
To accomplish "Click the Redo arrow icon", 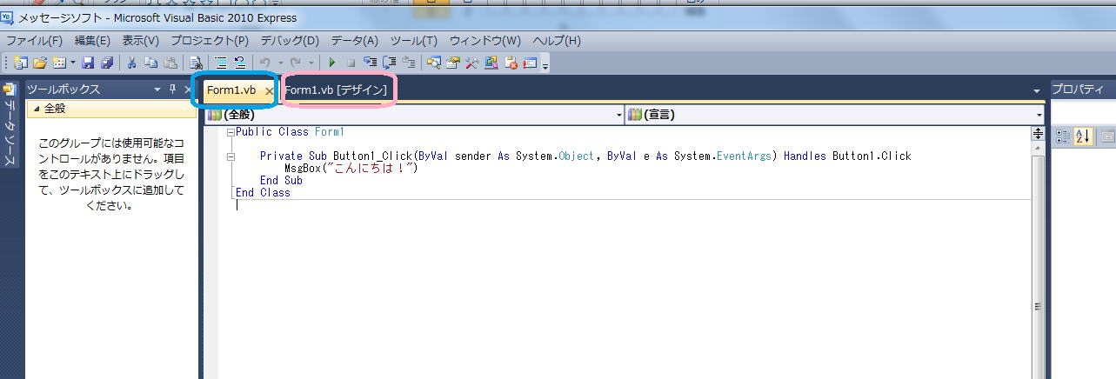I will [x=296, y=63].
